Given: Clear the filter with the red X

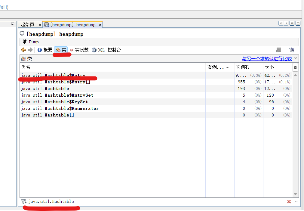Looking at the screenshot, I should pyautogui.click(x=289, y=201).
